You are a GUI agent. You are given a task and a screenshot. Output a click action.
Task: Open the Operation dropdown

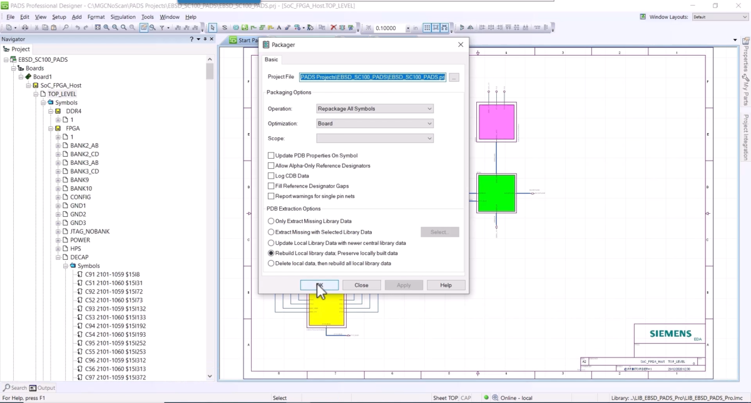pos(375,109)
